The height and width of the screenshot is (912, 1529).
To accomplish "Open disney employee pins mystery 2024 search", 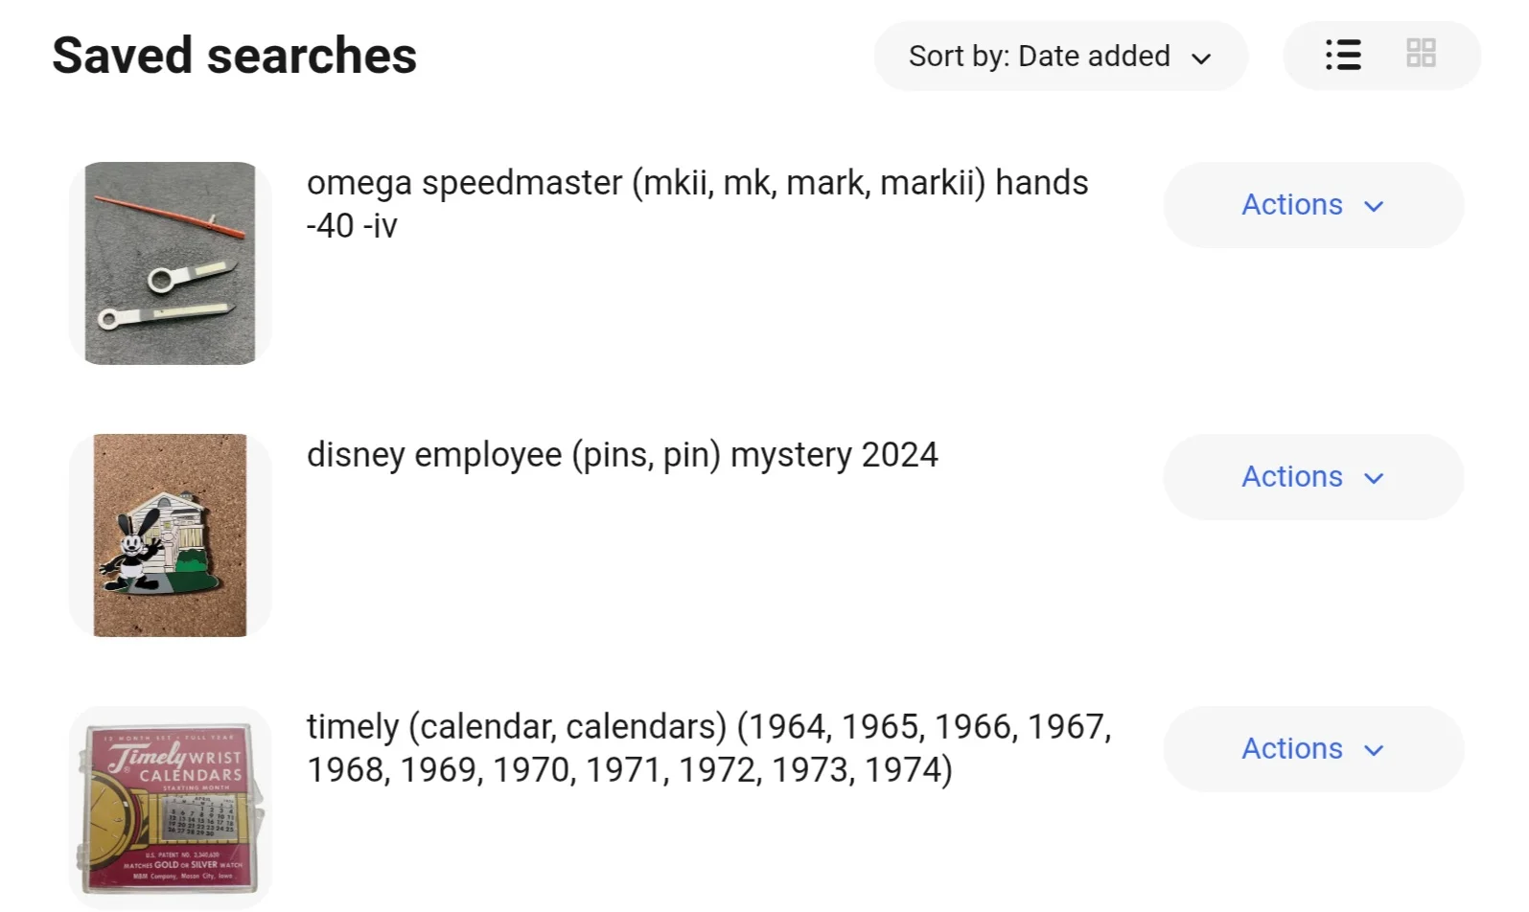I will [622, 455].
